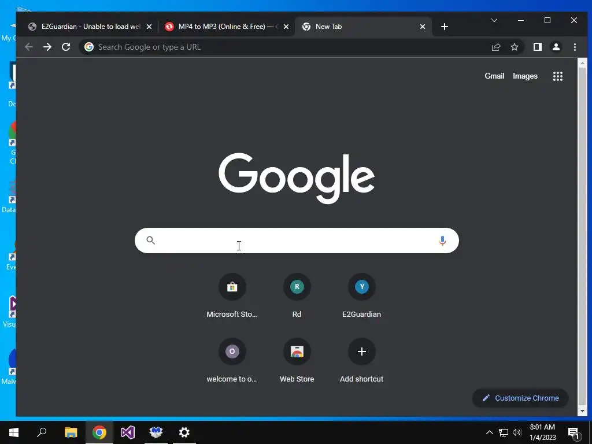The width and height of the screenshot is (592, 444).
Task: Open the side panel icon
Action: click(537, 47)
